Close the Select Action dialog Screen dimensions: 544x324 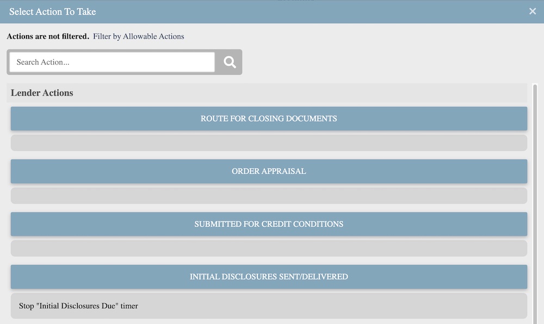[x=533, y=11]
